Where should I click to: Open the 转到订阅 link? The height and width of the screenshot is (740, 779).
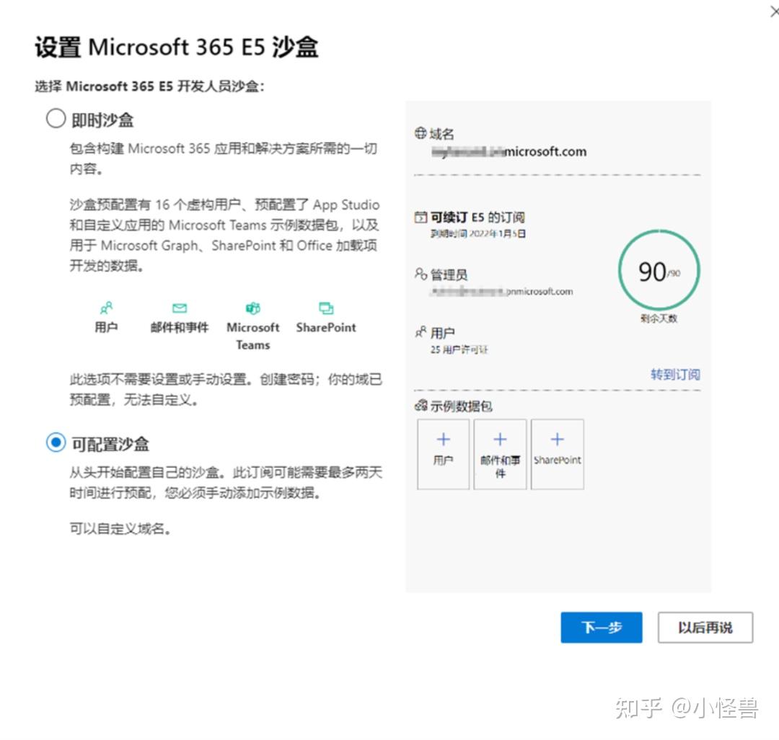click(675, 374)
